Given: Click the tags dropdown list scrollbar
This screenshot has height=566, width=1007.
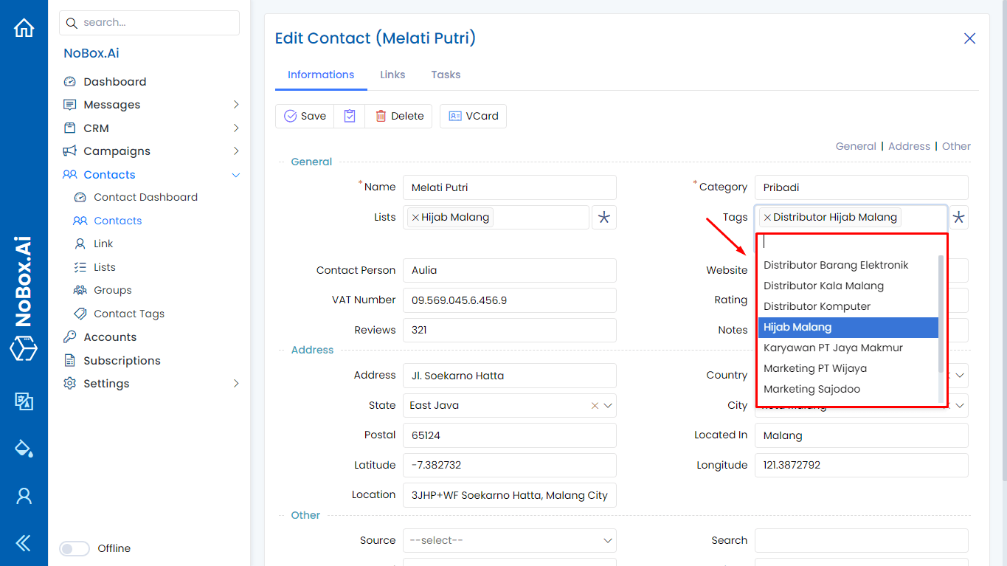Looking at the screenshot, I should (941, 314).
